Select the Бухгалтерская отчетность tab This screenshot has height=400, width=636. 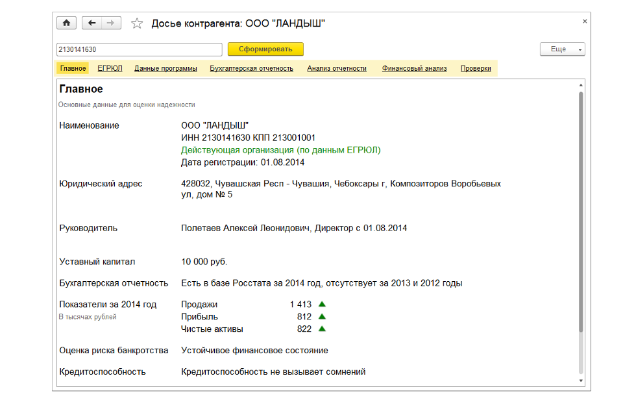251,68
